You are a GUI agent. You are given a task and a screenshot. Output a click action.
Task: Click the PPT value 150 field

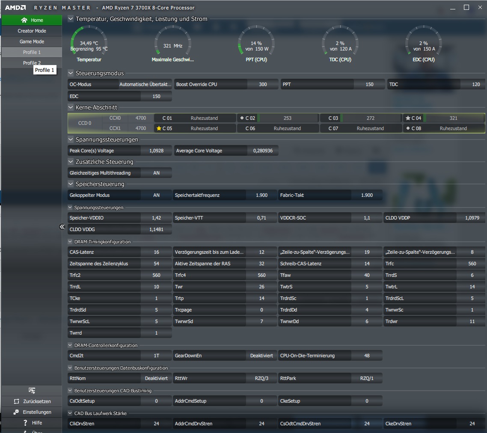369,84
